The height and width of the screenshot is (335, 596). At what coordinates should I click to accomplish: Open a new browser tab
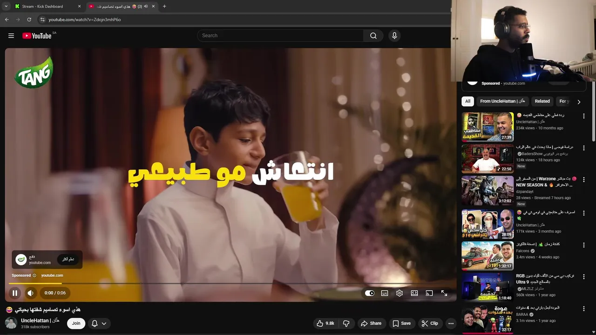click(x=164, y=7)
